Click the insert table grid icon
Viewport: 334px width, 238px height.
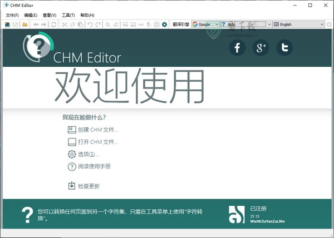coord(156,24)
